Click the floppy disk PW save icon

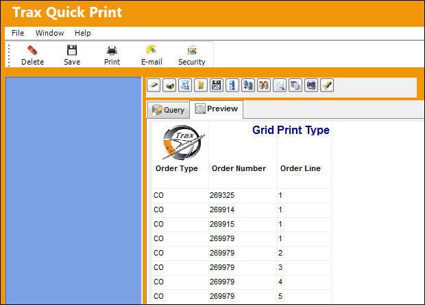click(217, 86)
